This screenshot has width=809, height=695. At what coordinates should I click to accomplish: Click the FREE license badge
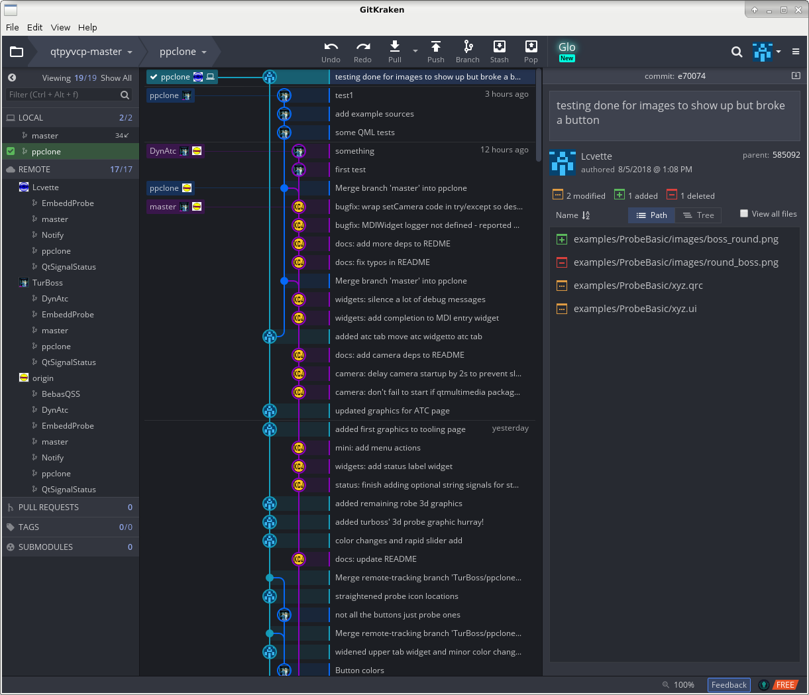pos(785,684)
